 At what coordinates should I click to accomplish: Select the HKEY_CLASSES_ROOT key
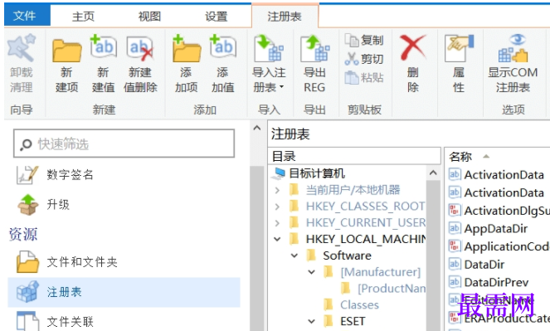(x=365, y=207)
